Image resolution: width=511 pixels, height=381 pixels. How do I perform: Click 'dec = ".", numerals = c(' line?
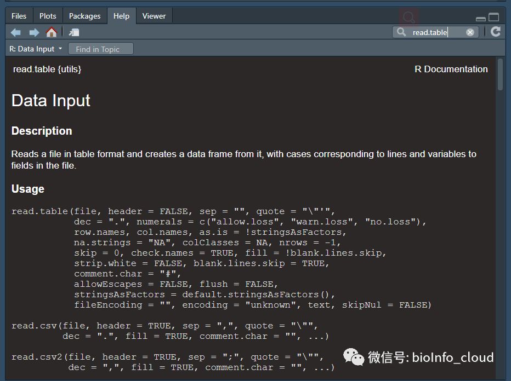click(250, 222)
